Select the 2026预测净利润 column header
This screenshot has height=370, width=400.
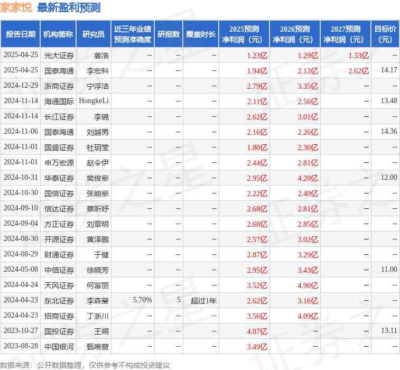(x=295, y=34)
